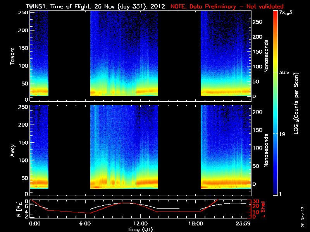Click the 'LOG10(Counts per Scan)' label
Image resolution: width=310 pixels, height=232 pixels.
click(x=296, y=104)
